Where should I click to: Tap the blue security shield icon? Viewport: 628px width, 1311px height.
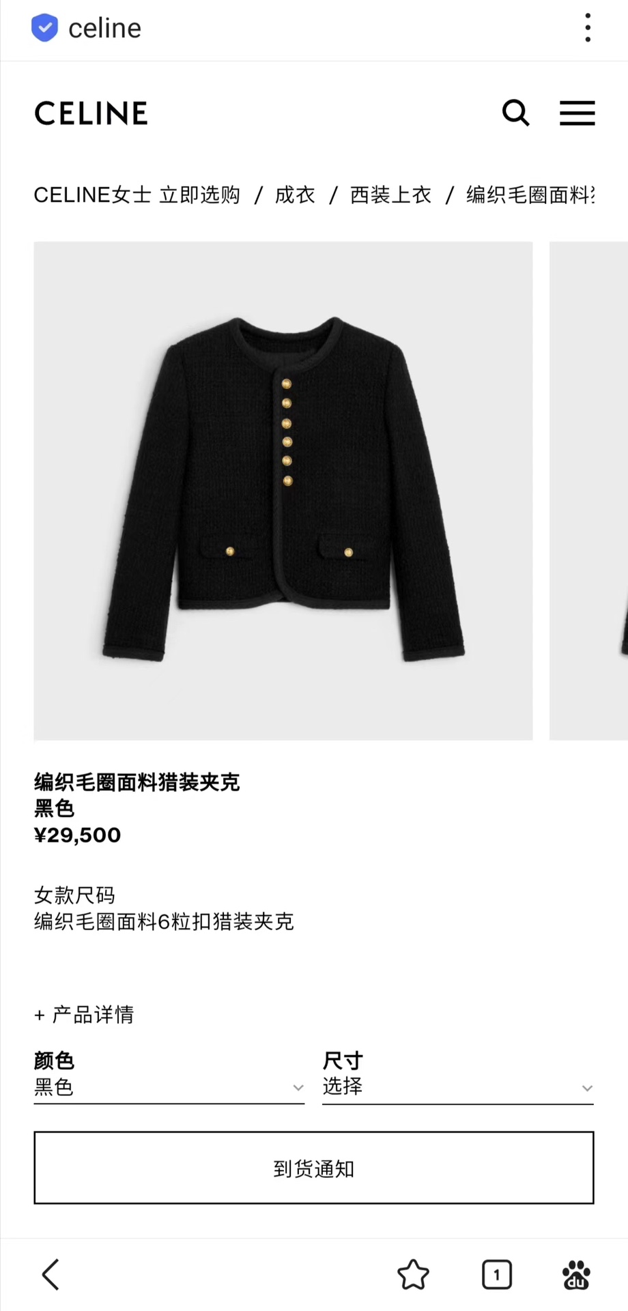tap(44, 28)
